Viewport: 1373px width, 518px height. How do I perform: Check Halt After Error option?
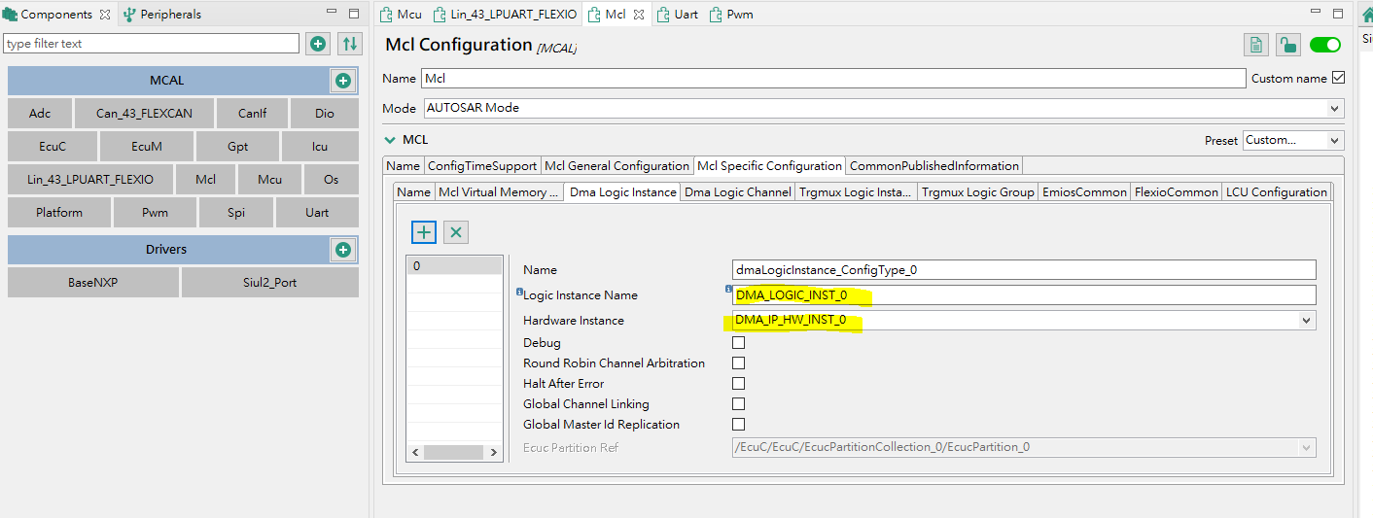[x=738, y=383]
